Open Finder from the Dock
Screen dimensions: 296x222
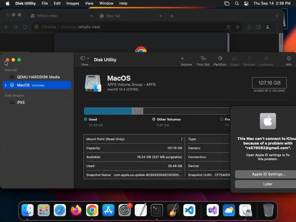click(27, 210)
